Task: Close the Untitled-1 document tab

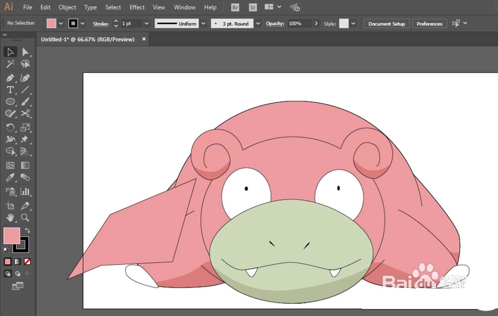Action: click(144, 39)
